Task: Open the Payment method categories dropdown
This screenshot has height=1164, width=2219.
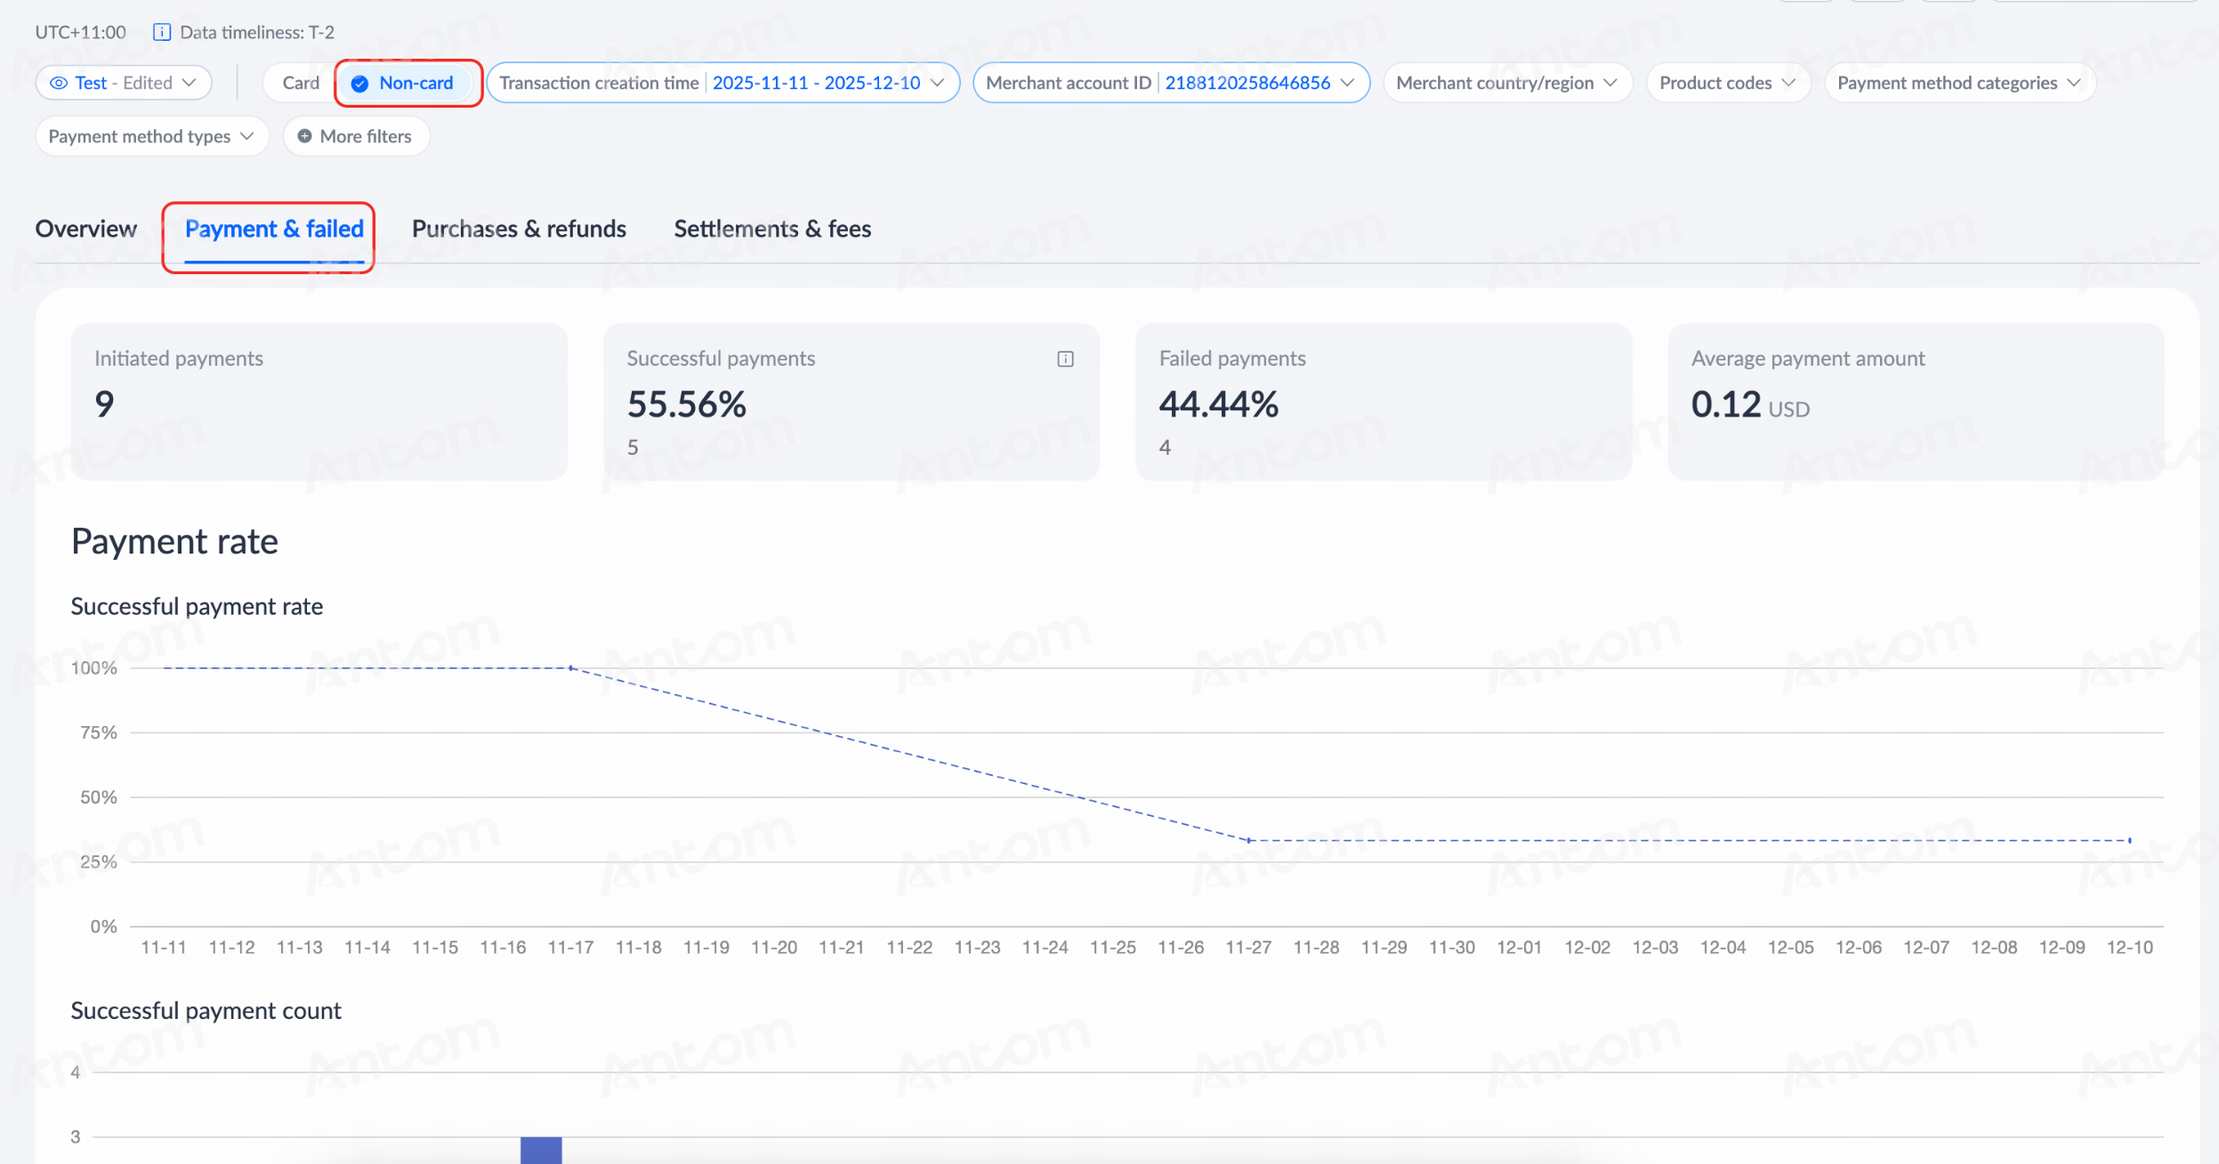Action: pos(1960,83)
